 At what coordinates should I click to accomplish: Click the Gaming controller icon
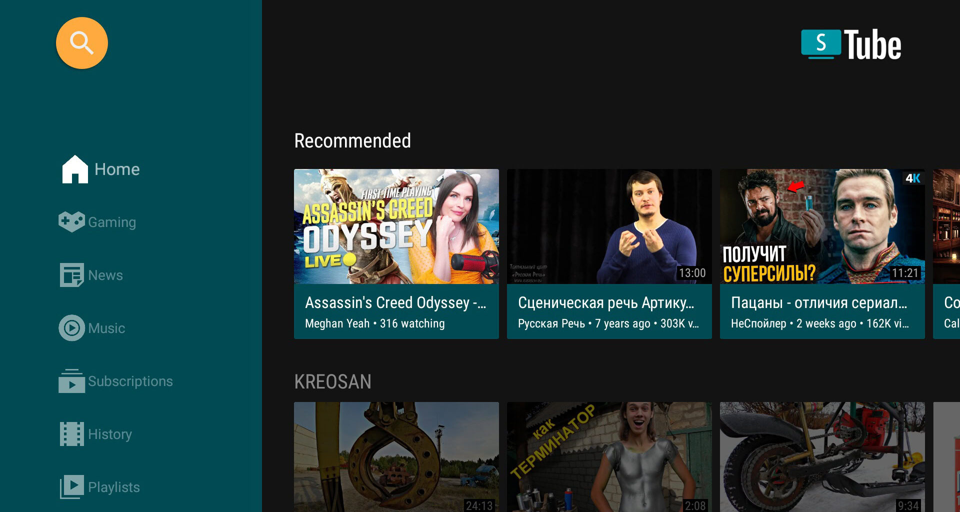click(x=71, y=222)
